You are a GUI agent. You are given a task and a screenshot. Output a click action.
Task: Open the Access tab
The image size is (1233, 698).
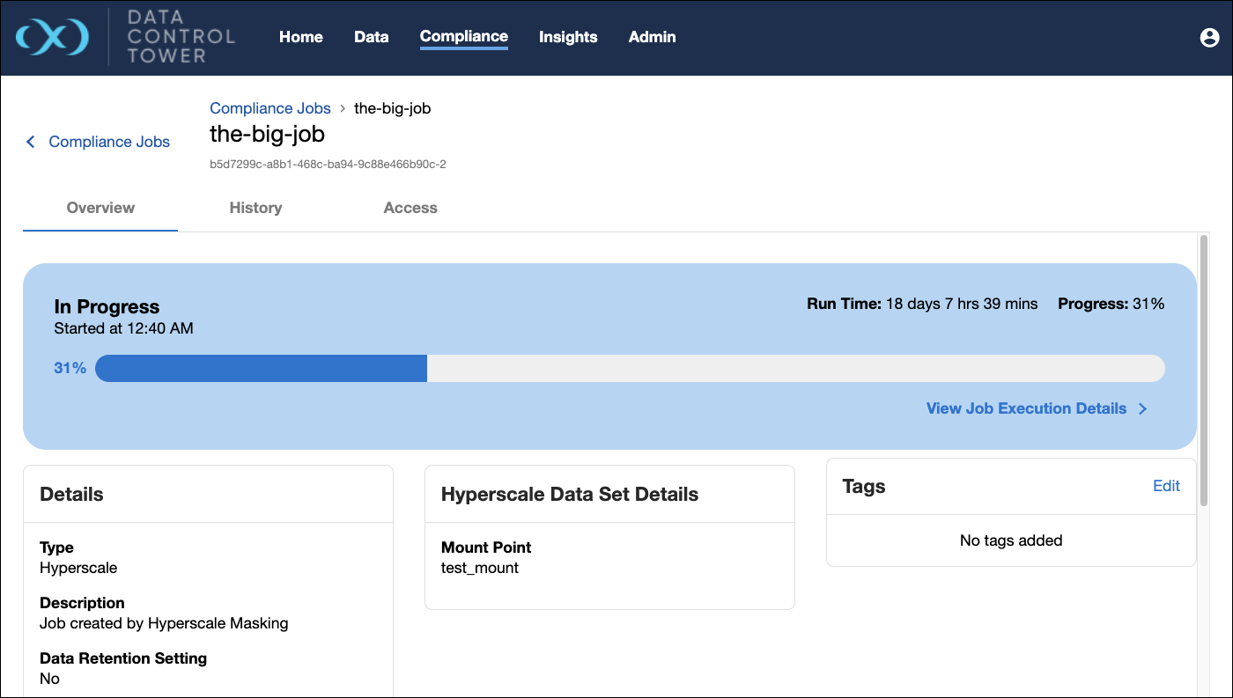pyautogui.click(x=410, y=208)
